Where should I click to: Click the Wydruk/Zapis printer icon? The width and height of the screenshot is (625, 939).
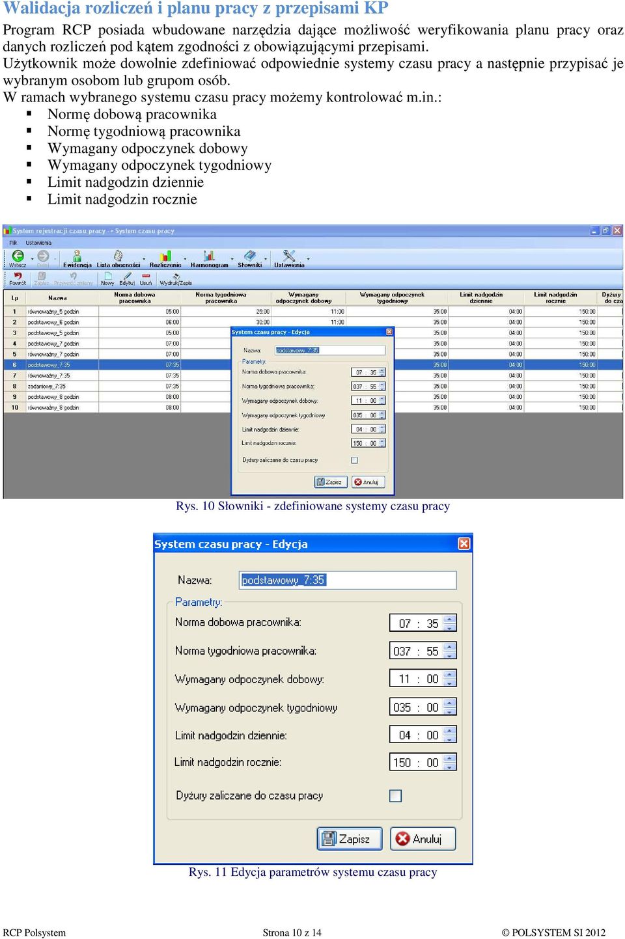click(176, 276)
